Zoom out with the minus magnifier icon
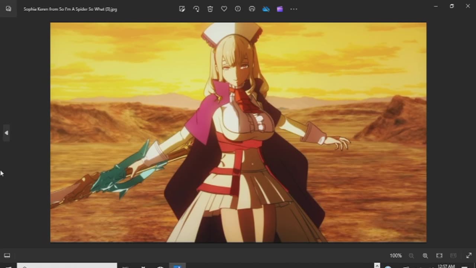 coord(411,256)
